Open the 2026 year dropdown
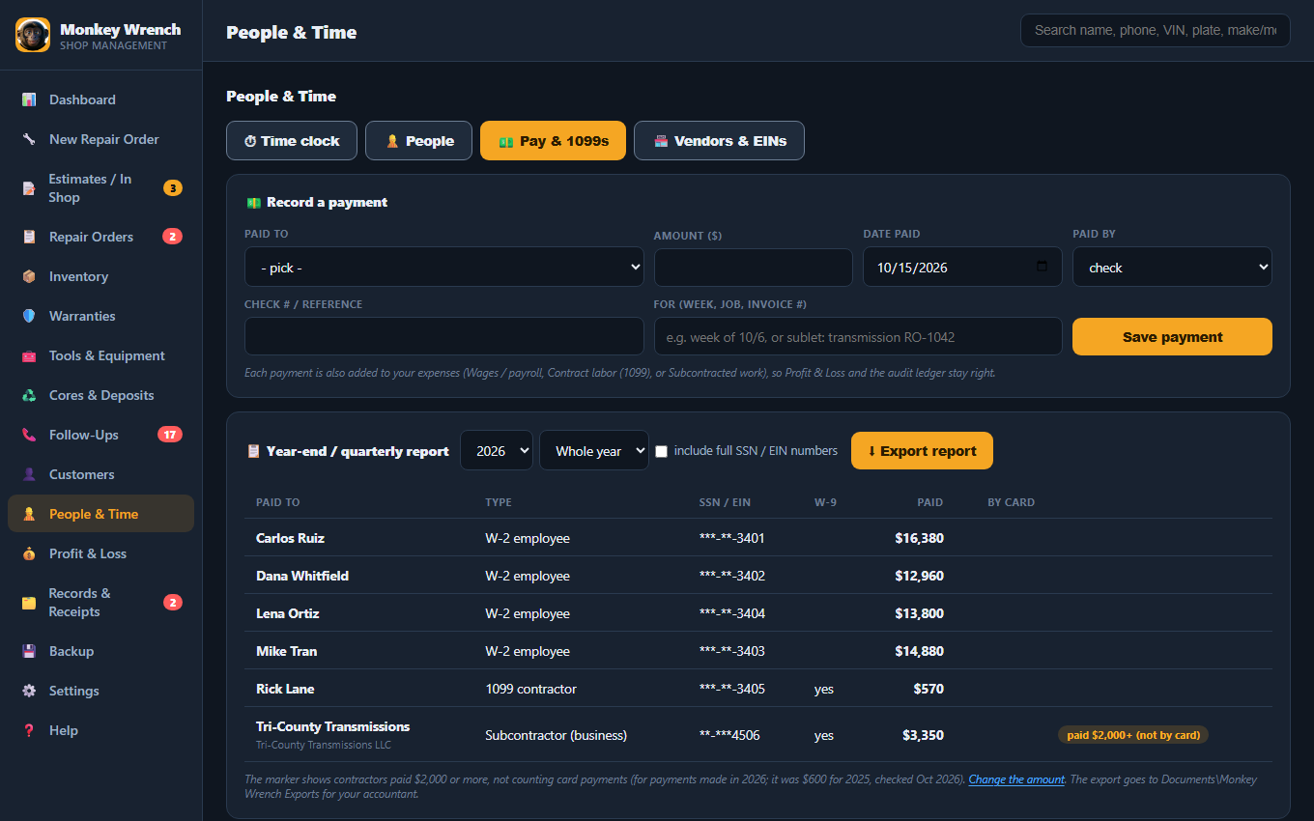 point(497,450)
